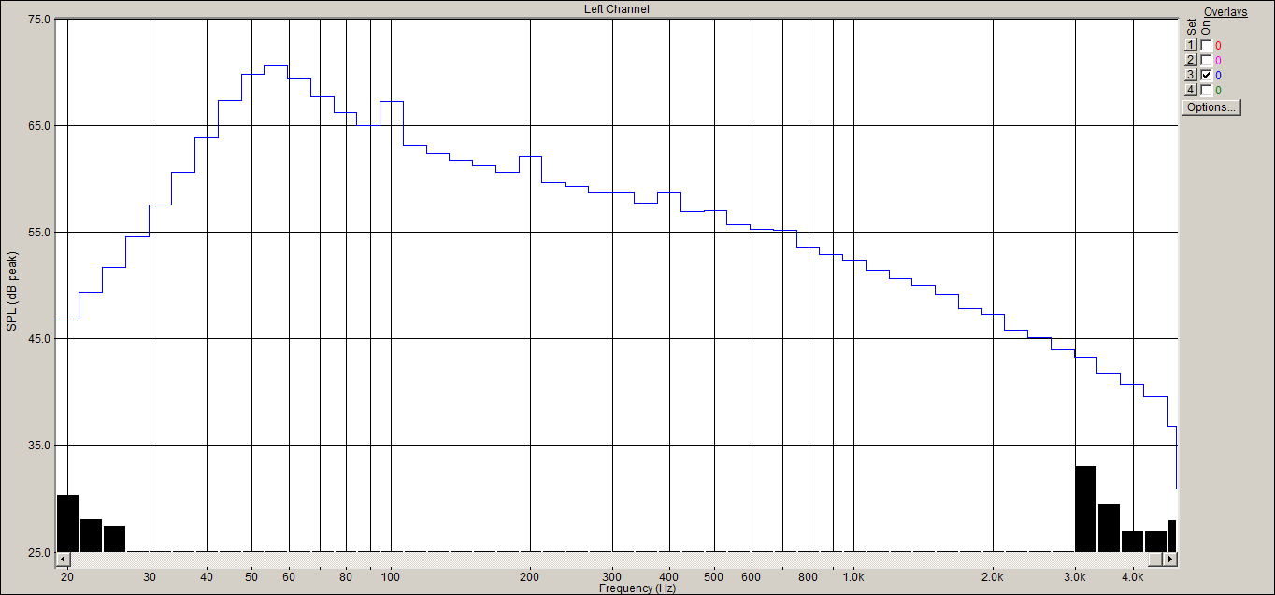Open the overlay Options dialog
The height and width of the screenshot is (595, 1275).
point(1211,107)
